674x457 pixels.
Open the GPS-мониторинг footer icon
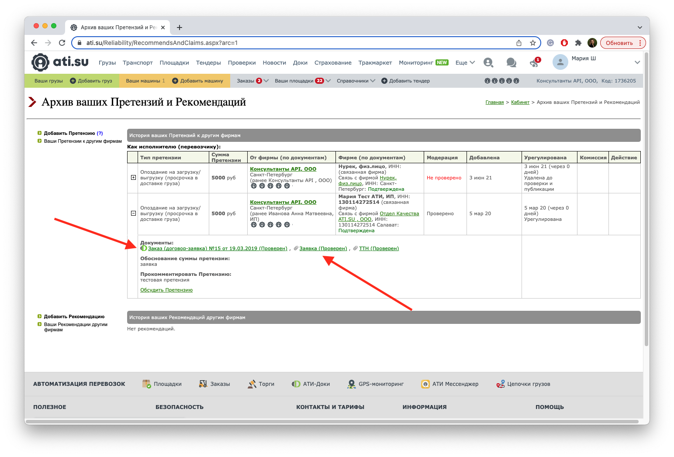pyautogui.click(x=351, y=384)
